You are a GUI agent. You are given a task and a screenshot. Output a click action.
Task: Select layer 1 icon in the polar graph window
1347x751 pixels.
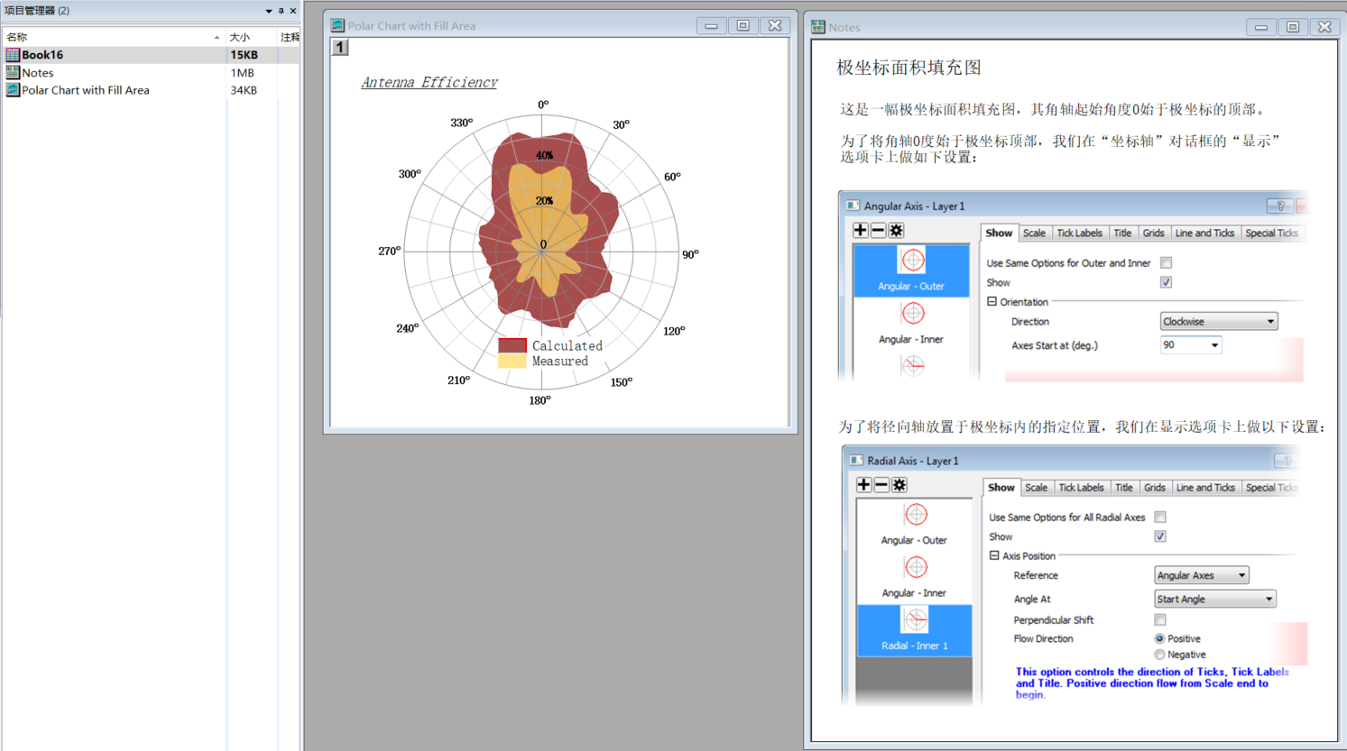coord(340,47)
